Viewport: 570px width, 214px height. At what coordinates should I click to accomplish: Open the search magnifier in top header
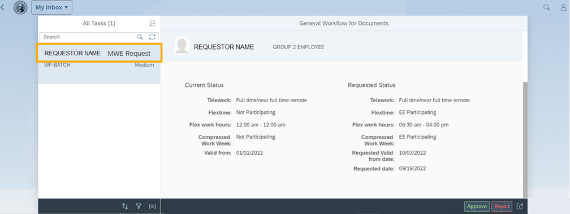coord(546,7)
